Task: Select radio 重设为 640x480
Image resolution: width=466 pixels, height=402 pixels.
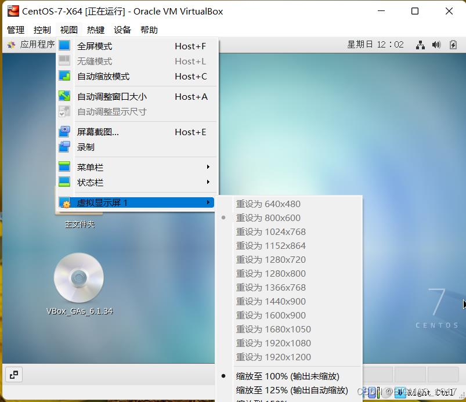Action: tap(289, 204)
